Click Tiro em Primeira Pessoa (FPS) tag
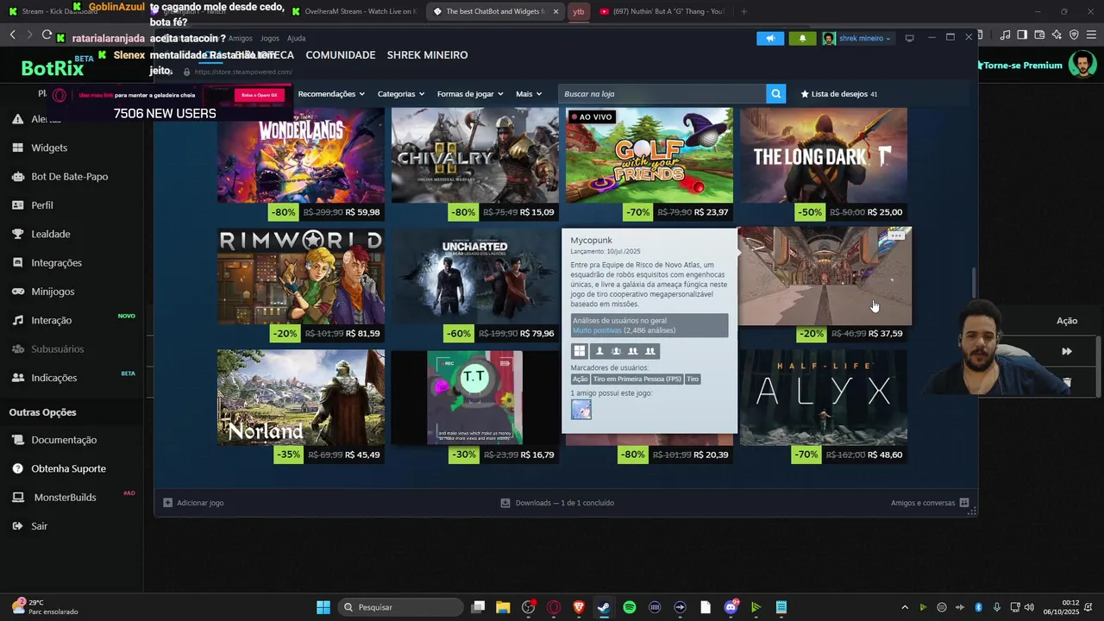1104x621 pixels. point(637,379)
